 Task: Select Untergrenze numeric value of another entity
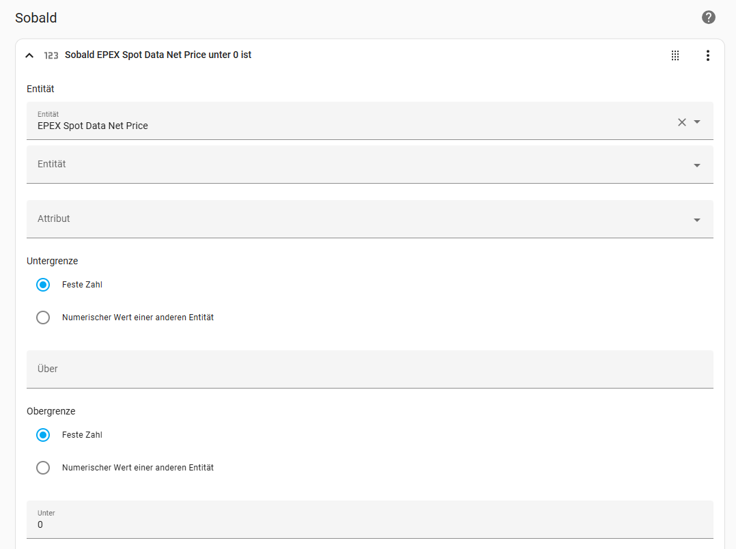point(43,318)
